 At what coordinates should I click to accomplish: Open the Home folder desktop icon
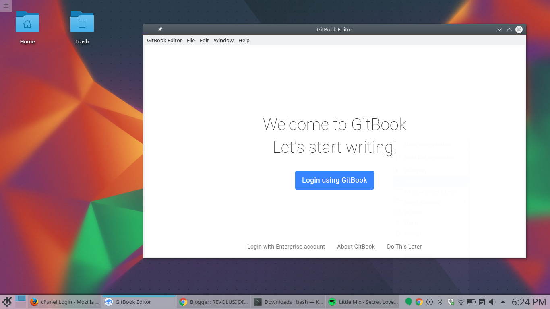27,27
